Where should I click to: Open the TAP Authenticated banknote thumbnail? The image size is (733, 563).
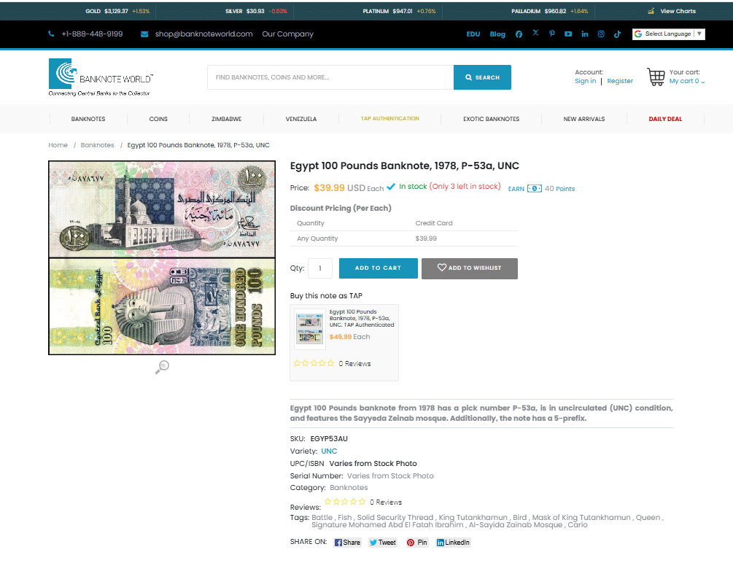(309, 329)
